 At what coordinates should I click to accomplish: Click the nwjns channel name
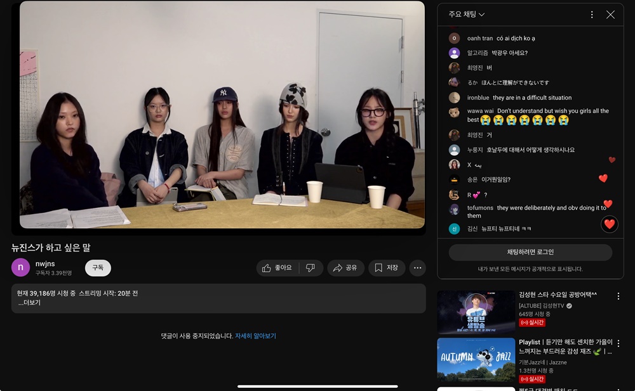click(x=45, y=264)
